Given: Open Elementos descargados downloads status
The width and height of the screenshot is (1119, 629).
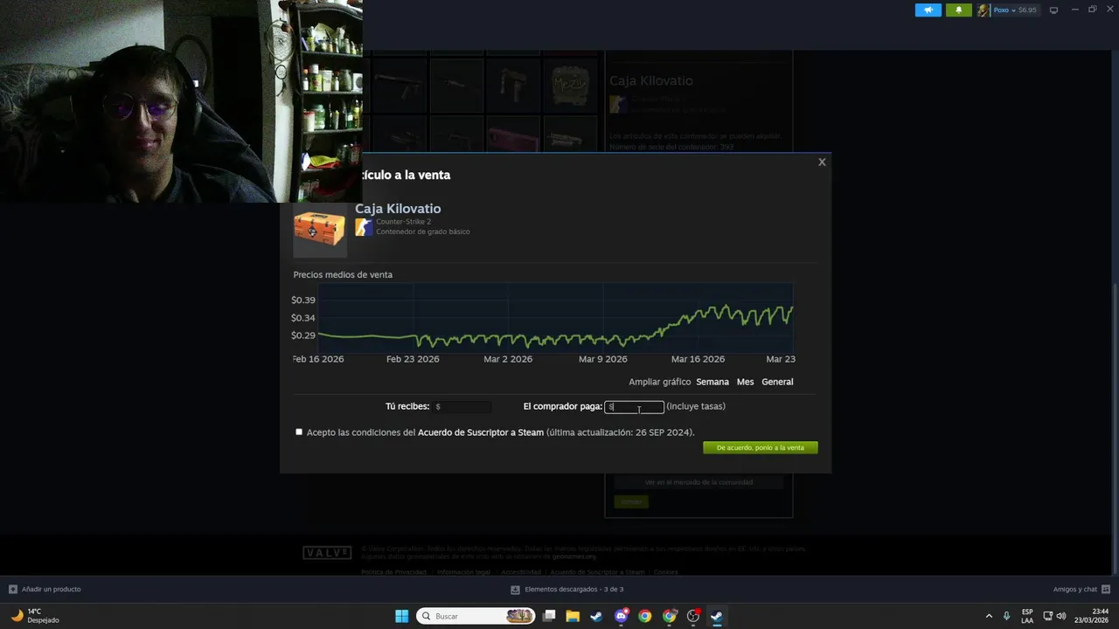Looking at the screenshot, I should [x=567, y=589].
